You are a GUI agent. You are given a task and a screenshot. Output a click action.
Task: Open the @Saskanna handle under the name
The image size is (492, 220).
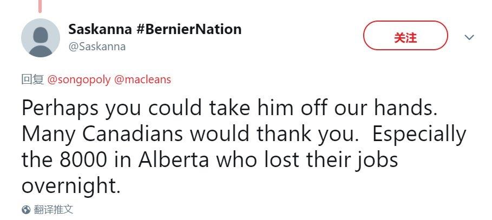coord(97,46)
